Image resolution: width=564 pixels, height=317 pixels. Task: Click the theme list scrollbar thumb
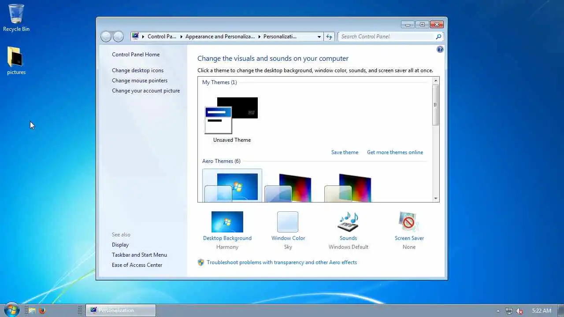pos(436,105)
